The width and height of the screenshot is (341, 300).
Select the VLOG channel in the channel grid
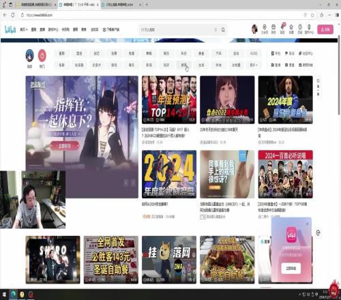[x=254, y=53]
